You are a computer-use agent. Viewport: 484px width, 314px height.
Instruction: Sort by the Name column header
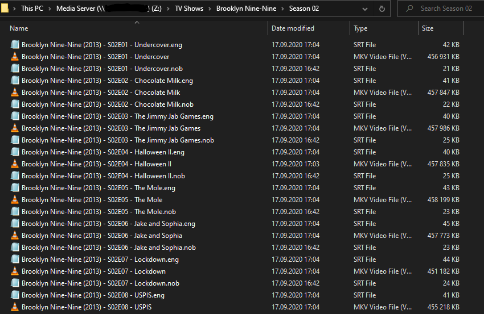pos(19,28)
